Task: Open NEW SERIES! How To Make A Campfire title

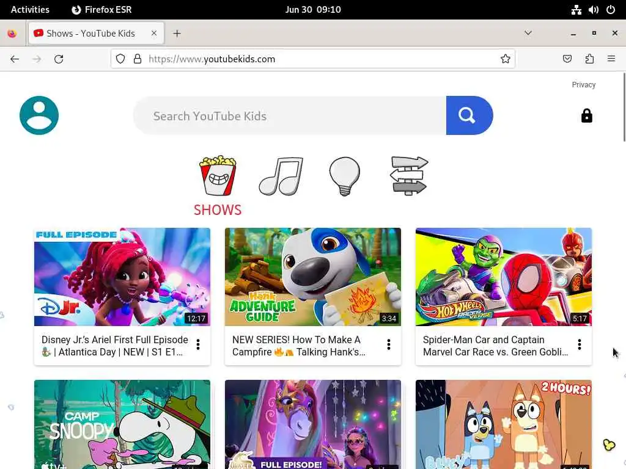Action: click(x=298, y=346)
